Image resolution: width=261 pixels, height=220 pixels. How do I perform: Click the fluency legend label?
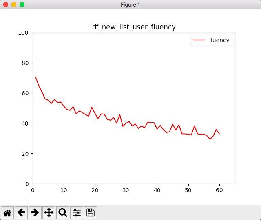[x=219, y=40]
